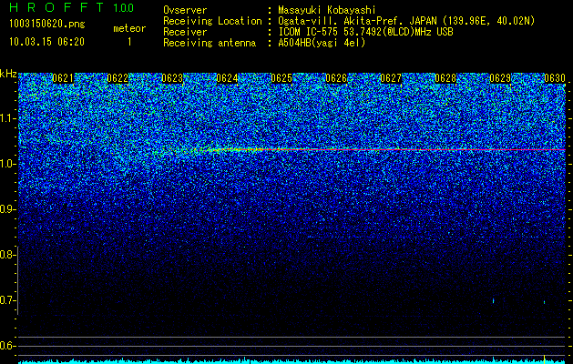Click the 0622 time marker
Viewport: 573px width, 364px height.
(118, 78)
